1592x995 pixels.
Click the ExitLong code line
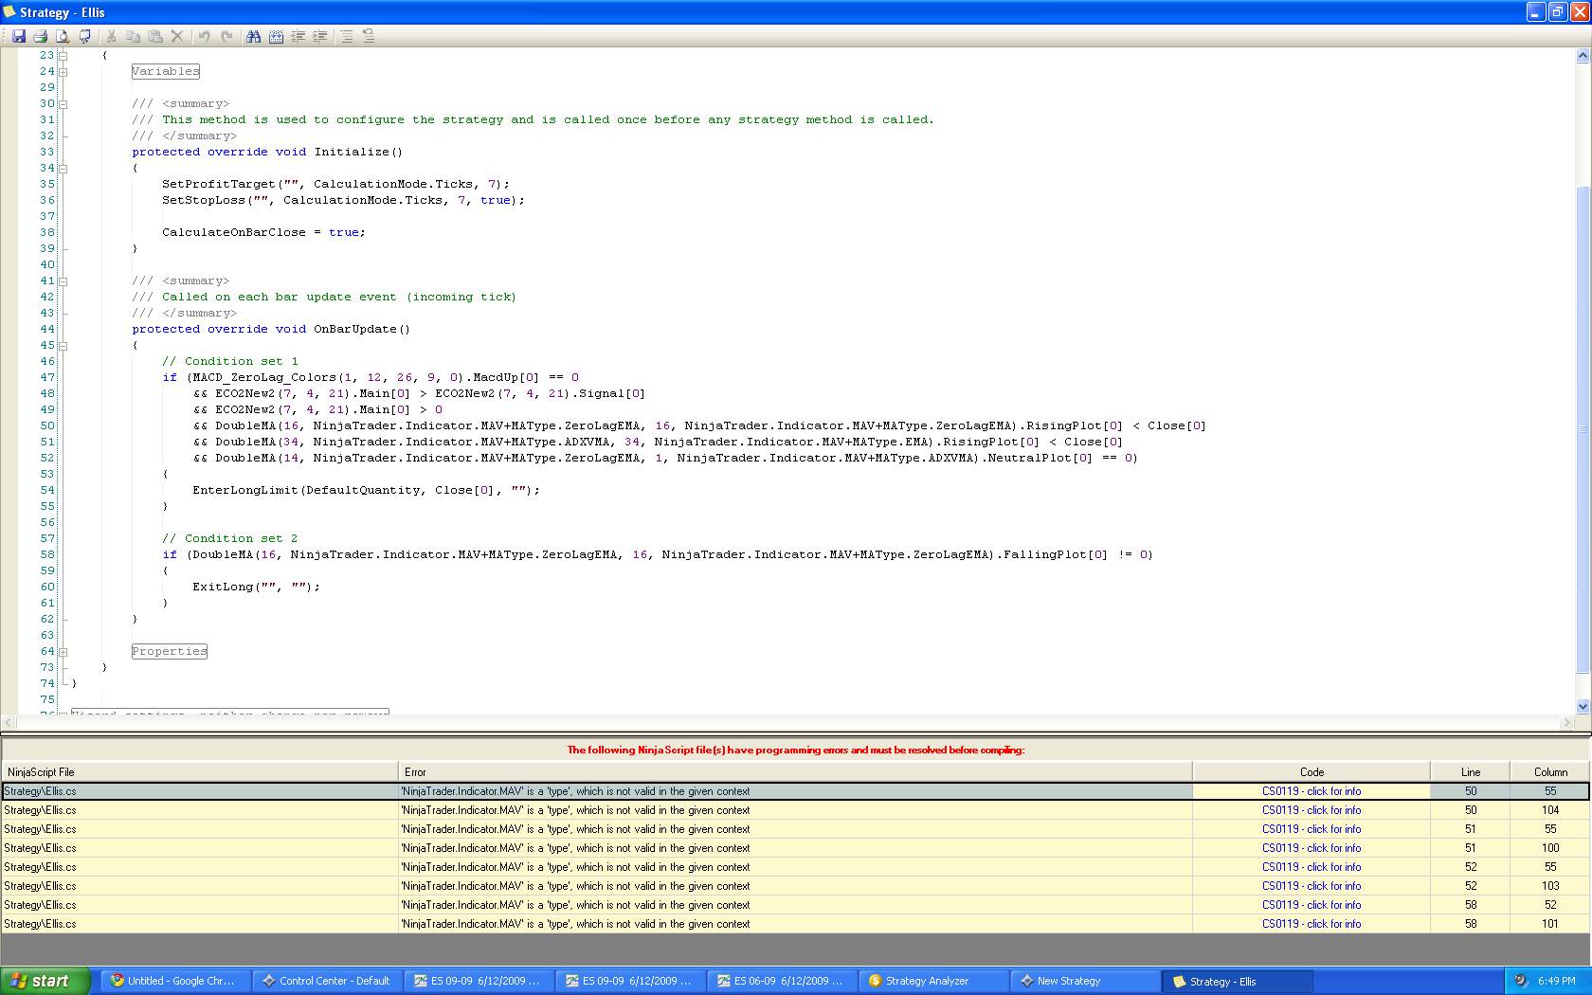(256, 587)
